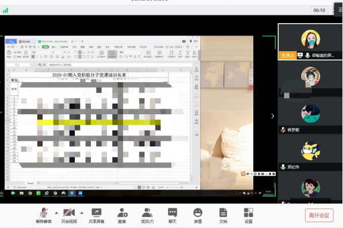
Task: Expand video options arrow beside 开启视频
Action: (82, 212)
